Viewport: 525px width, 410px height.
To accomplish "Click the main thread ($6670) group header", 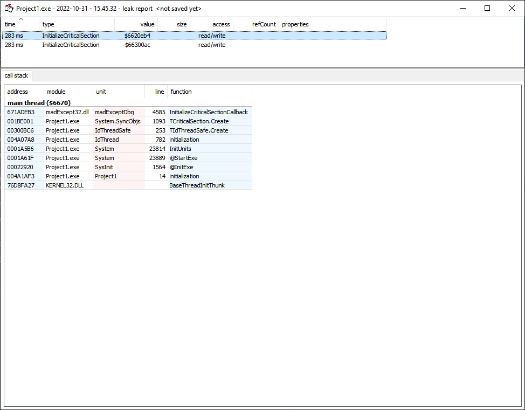I will [x=38, y=102].
